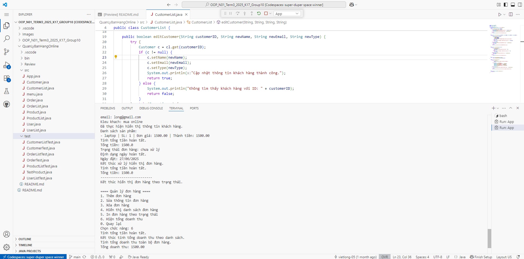Split the editor to the right
Viewport: 524px width, 259px height.
coord(511,14)
